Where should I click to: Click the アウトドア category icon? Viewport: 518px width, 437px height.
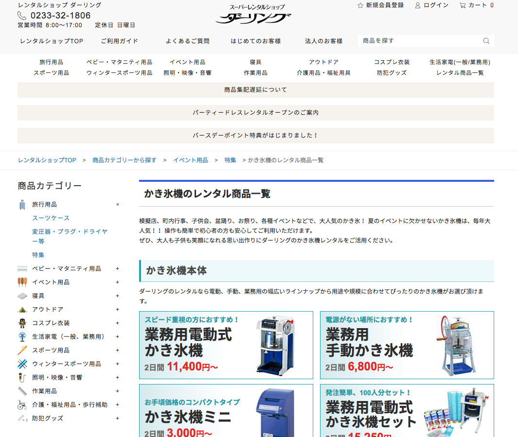coord(22,309)
